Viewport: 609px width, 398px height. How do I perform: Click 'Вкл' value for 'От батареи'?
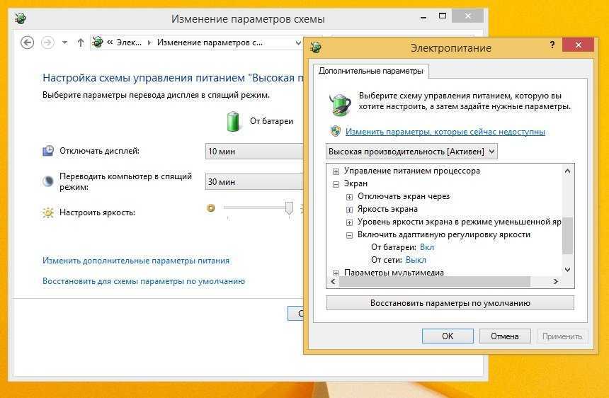click(x=427, y=247)
